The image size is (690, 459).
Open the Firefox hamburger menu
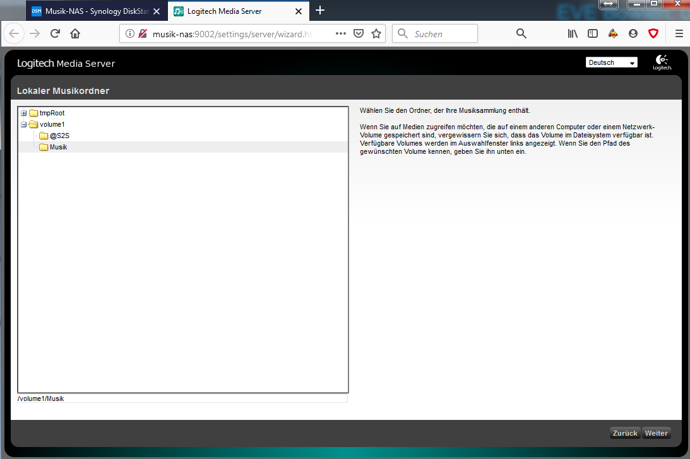pyautogui.click(x=679, y=33)
